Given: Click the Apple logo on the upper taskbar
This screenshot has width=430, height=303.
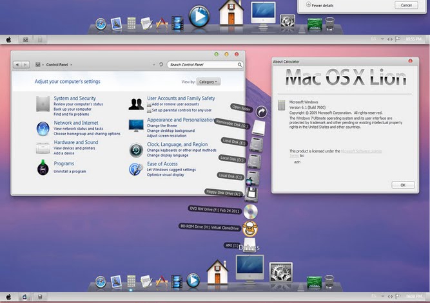Looking at the screenshot, I should click(x=9, y=40).
